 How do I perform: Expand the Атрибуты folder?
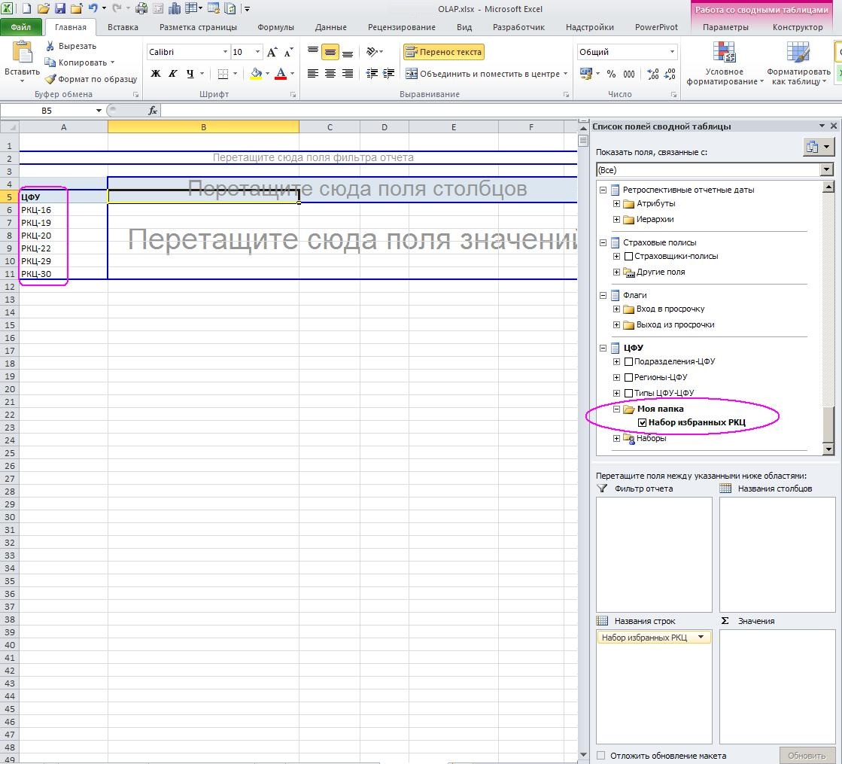(x=616, y=204)
